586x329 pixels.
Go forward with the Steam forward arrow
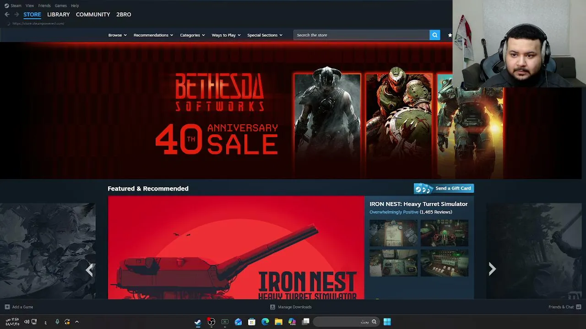pyautogui.click(x=16, y=15)
